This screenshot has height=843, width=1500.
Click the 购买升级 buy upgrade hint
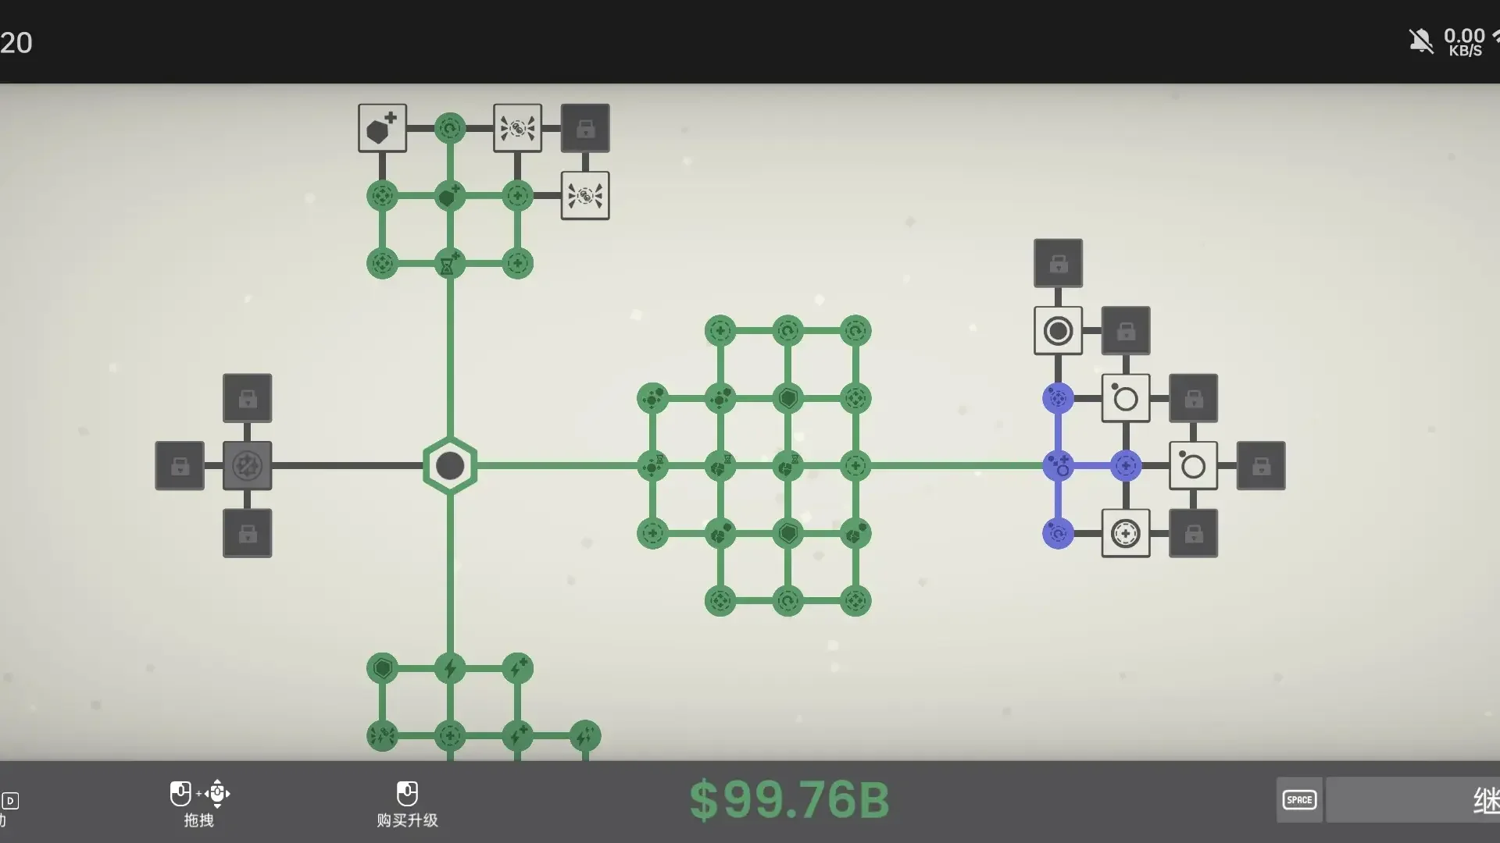click(407, 803)
